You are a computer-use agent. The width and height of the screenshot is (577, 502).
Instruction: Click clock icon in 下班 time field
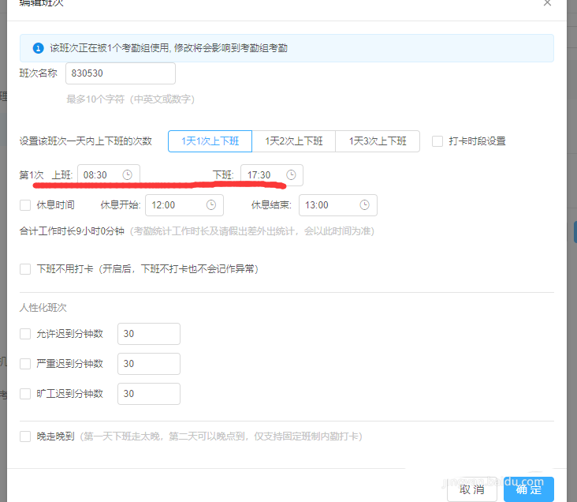pos(291,174)
